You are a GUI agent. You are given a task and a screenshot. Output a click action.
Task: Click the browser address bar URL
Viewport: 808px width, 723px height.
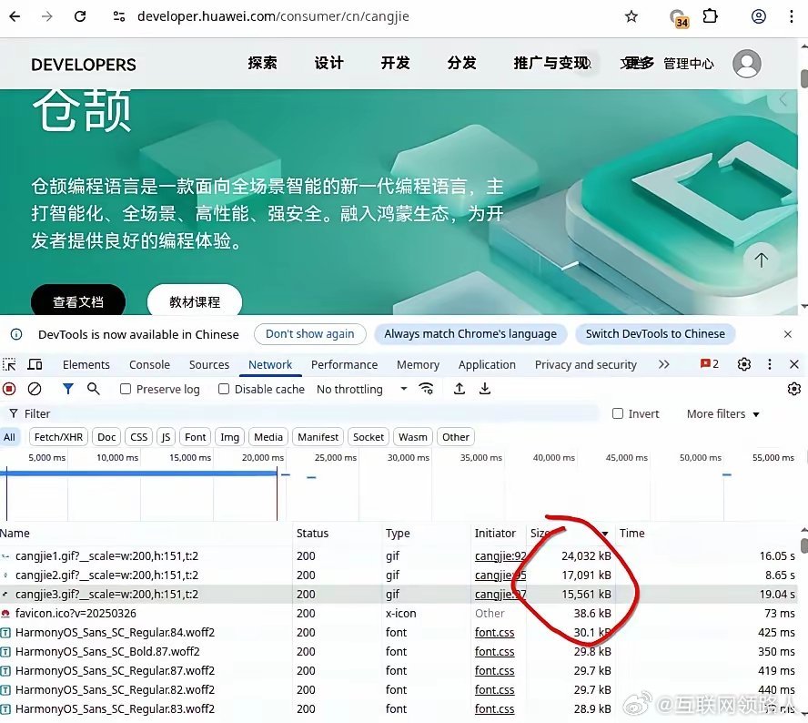[x=273, y=16]
